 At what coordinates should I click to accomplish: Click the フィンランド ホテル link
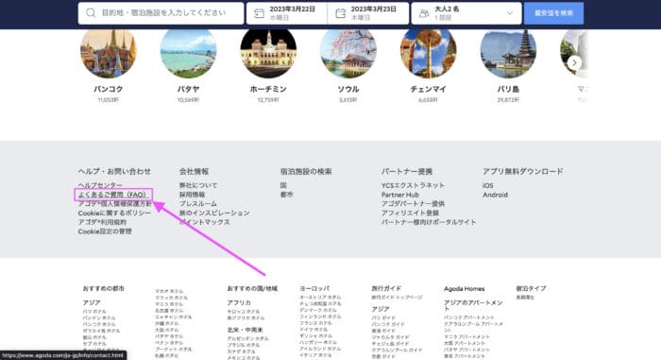coord(320,317)
